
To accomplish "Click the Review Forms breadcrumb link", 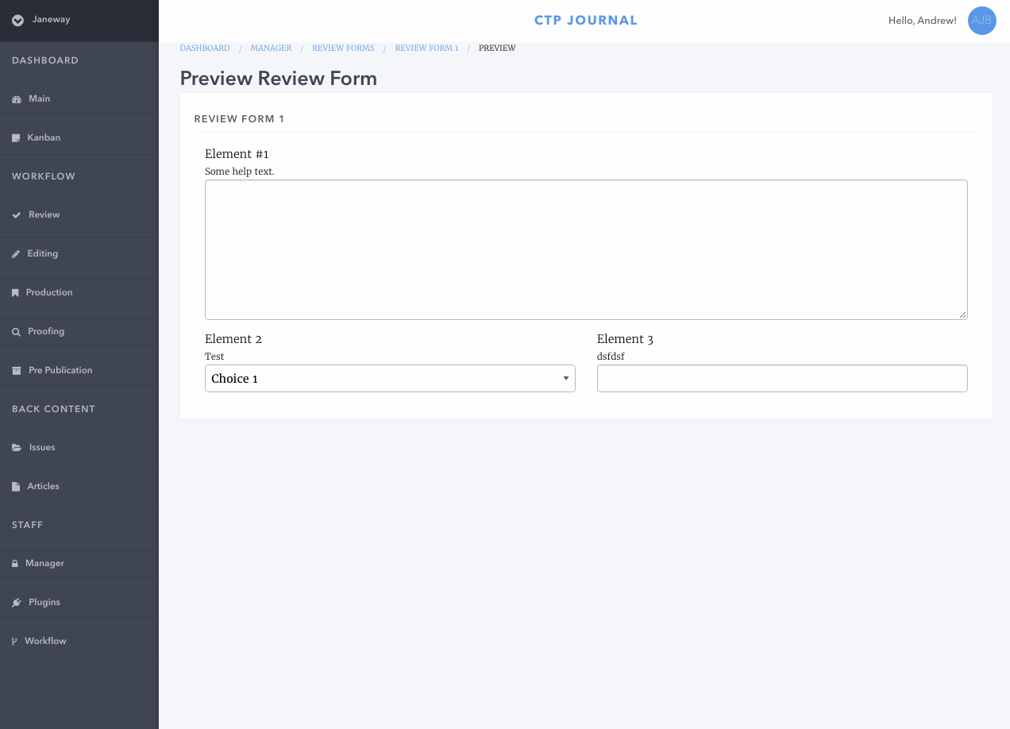I will [x=343, y=48].
